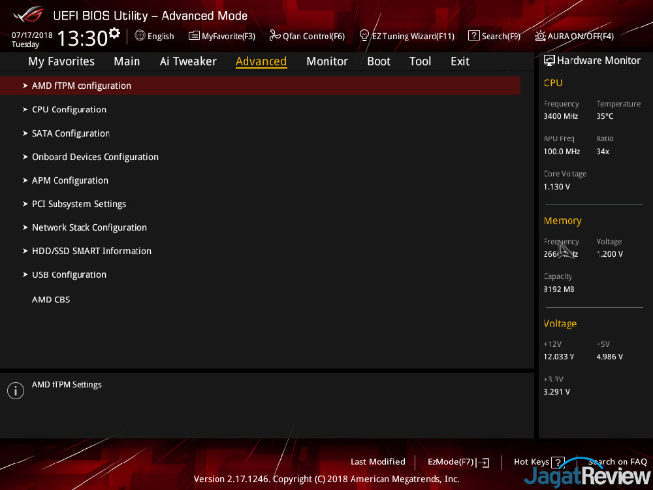Click the 07/17/2018 date text

click(32, 35)
